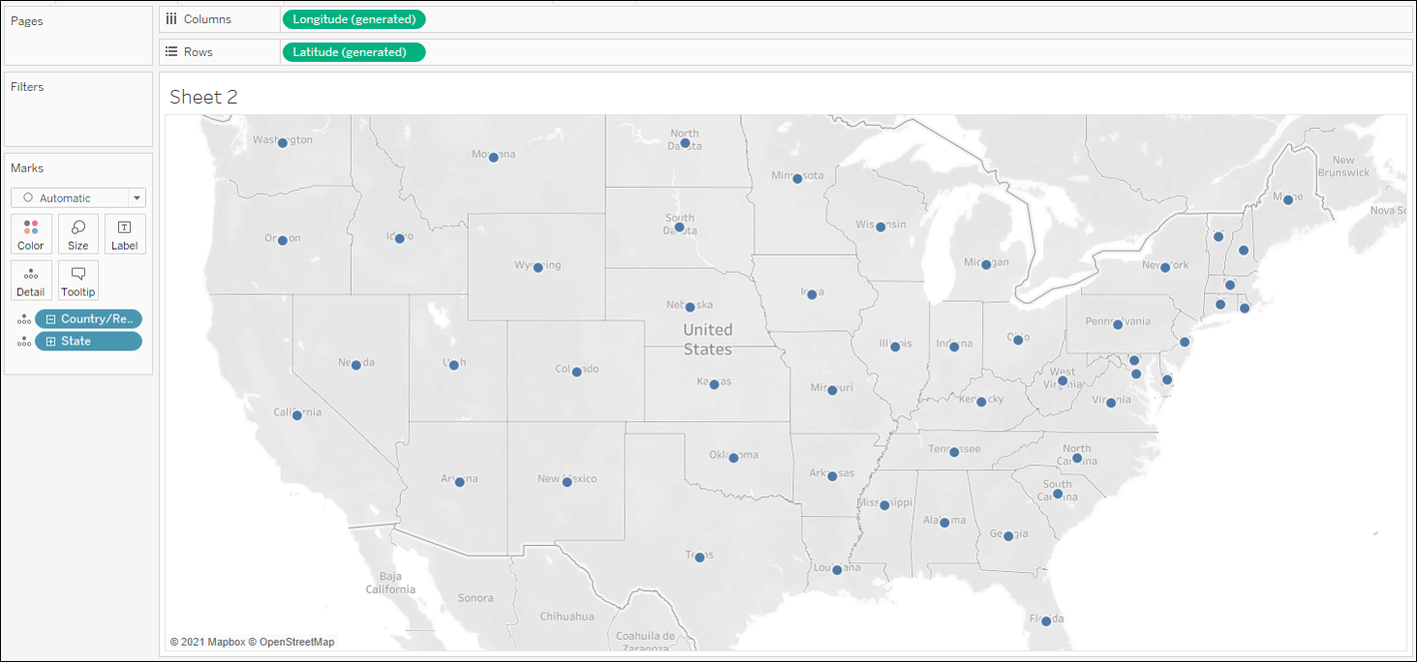The width and height of the screenshot is (1417, 662).
Task: Select the Louisiana state mark
Action: [837, 570]
